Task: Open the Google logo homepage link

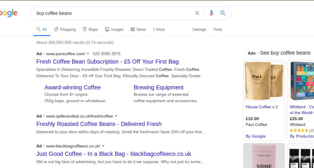Action: click(x=9, y=13)
